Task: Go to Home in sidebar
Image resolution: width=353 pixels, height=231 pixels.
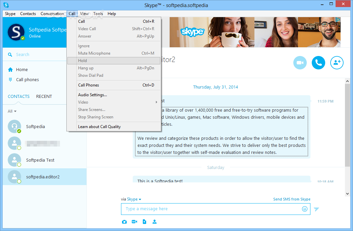Action: tap(22, 70)
